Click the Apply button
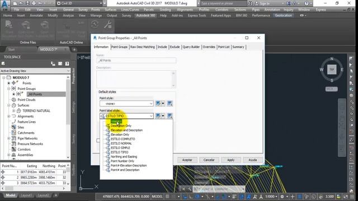This screenshot has height=201, width=358. click(x=230, y=160)
